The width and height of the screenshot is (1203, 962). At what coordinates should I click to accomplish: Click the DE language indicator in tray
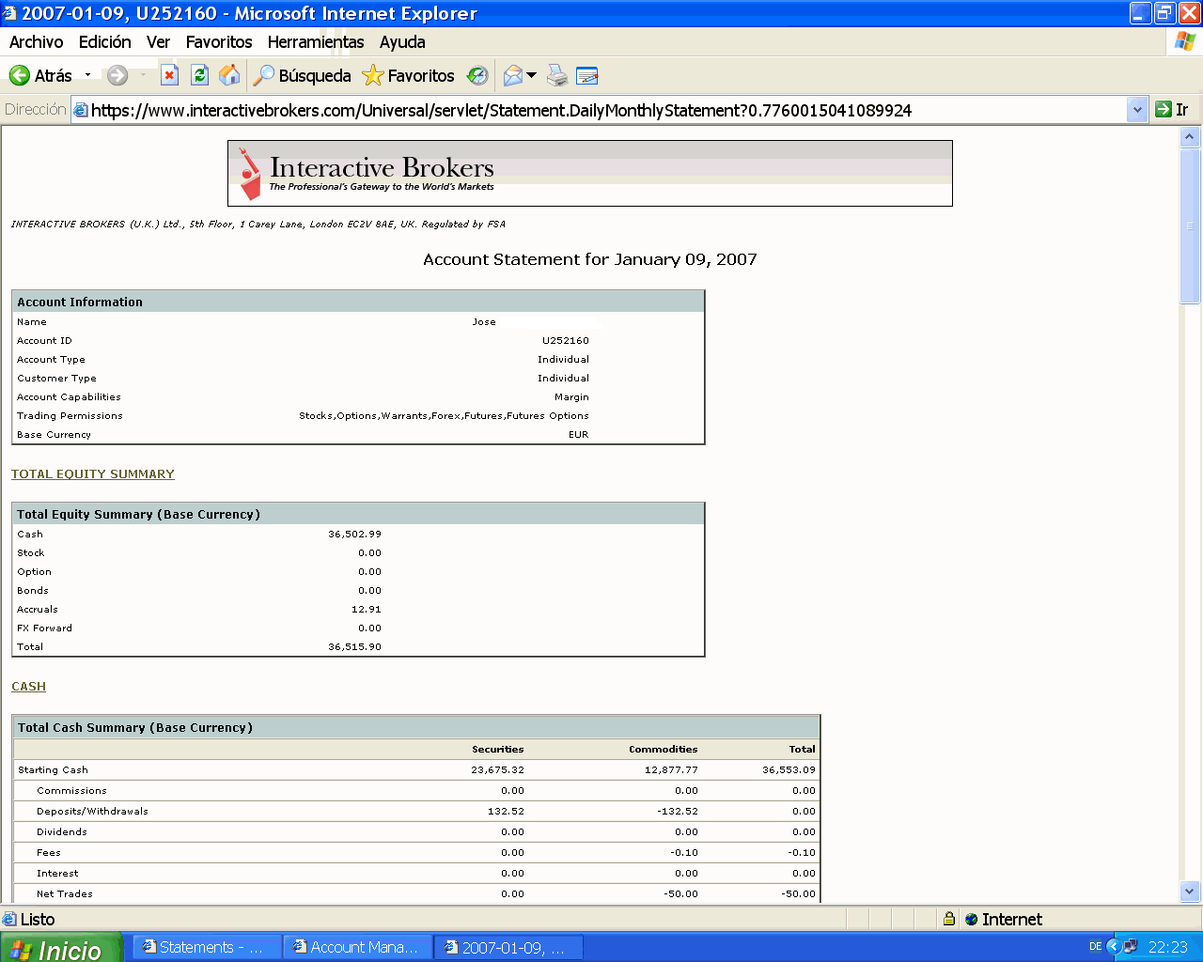pyautogui.click(x=1096, y=947)
